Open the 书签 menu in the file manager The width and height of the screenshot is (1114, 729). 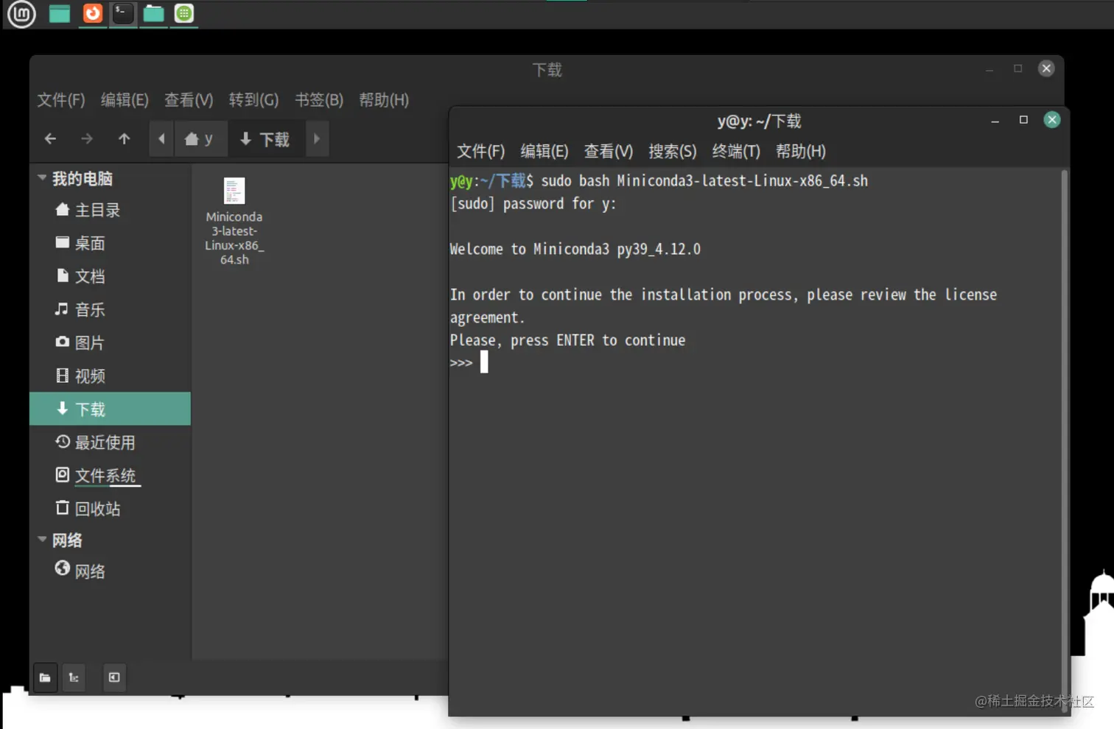click(x=318, y=100)
